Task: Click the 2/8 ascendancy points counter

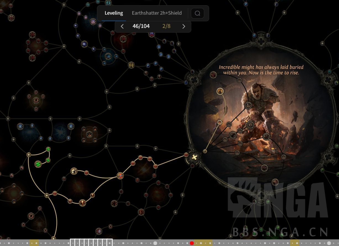Action: (166, 26)
